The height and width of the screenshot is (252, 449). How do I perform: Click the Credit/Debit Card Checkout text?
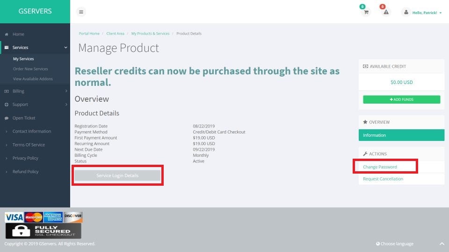tap(219, 132)
